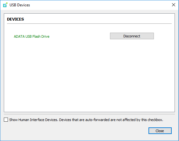This screenshot has height=141, width=179.
Task: Close the dialog with the X icon
Action: tap(174, 5)
